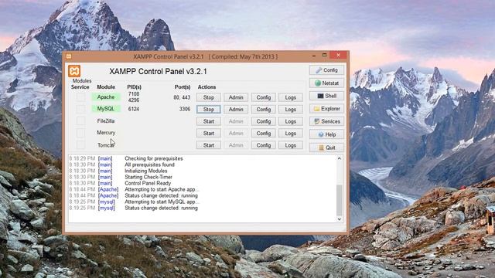View Tomcat Logs
Screen dimensions: 495x278
coord(291,145)
